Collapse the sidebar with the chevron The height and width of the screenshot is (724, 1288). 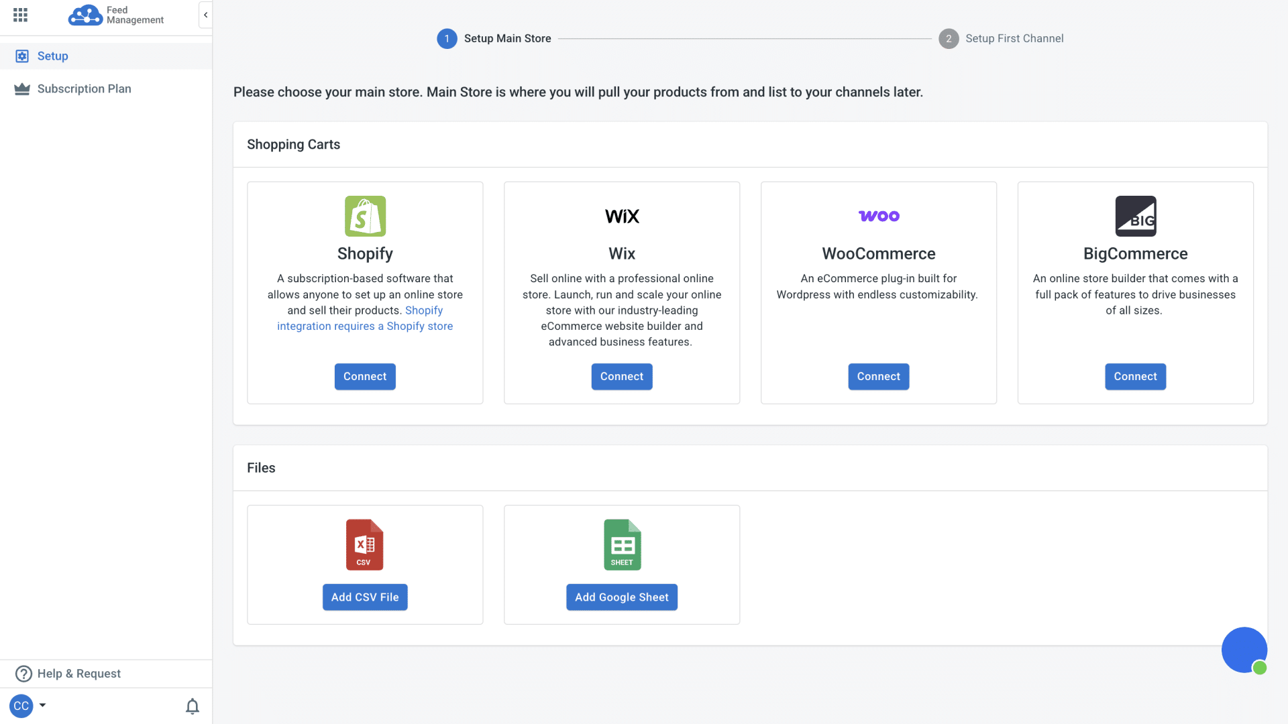click(205, 15)
